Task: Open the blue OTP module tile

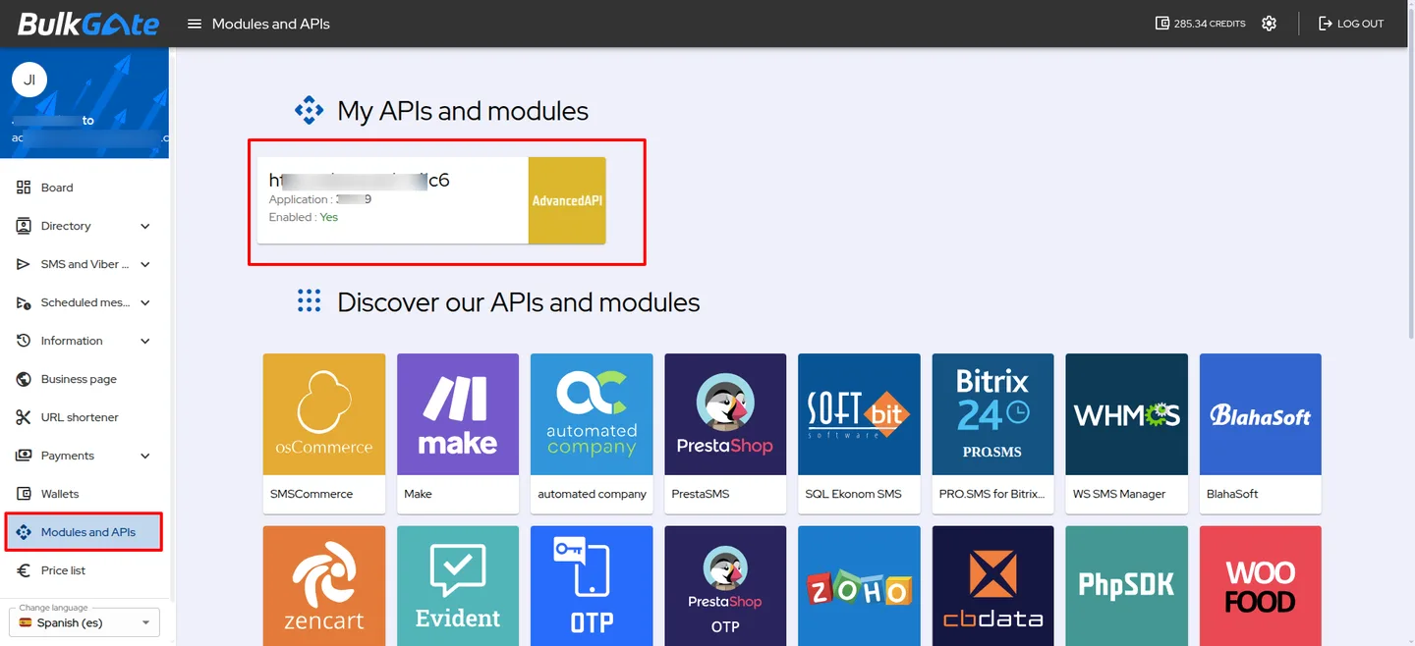Action: tap(592, 586)
